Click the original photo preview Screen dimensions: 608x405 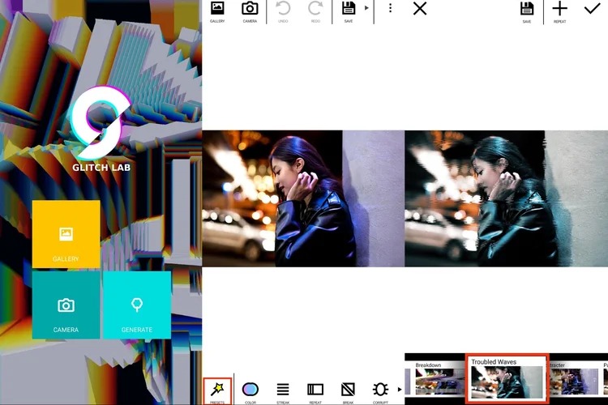[x=303, y=198]
